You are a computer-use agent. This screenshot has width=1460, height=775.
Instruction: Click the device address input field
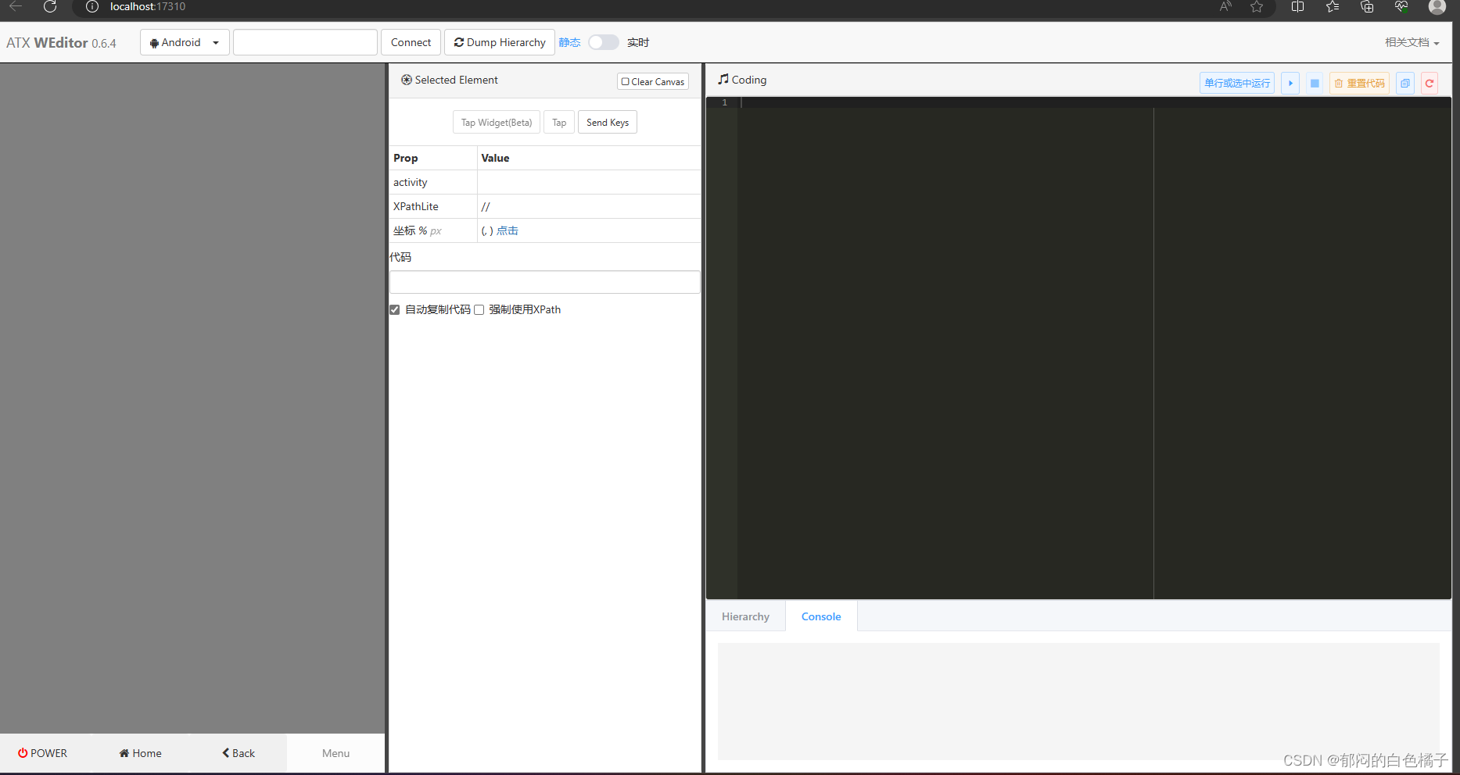[305, 42]
